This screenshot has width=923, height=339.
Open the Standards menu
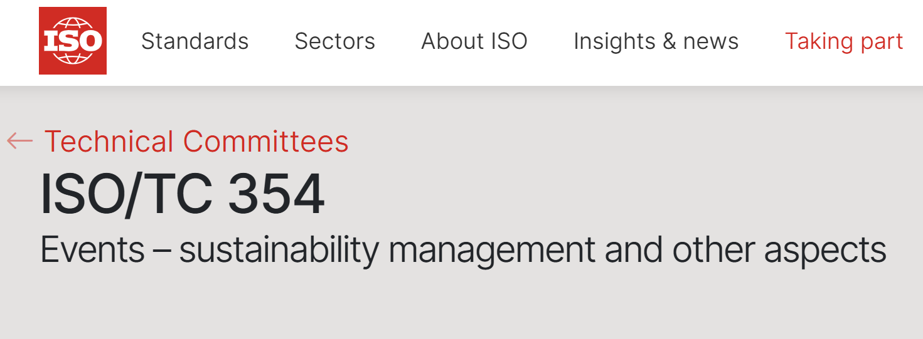(195, 41)
